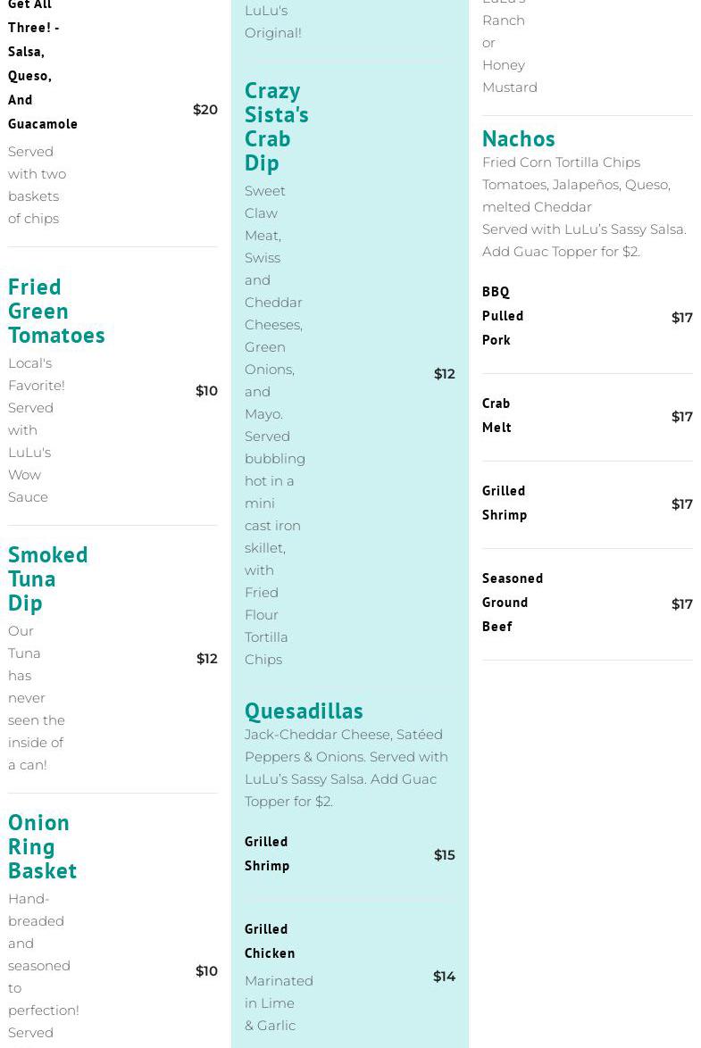The height and width of the screenshot is (1048, 701).
Task: Select the Grilled Chicken quesadilla item
Action: point(270,941)
